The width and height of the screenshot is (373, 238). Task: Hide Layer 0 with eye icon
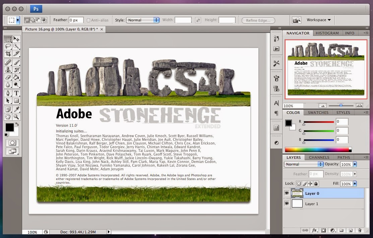287,193
